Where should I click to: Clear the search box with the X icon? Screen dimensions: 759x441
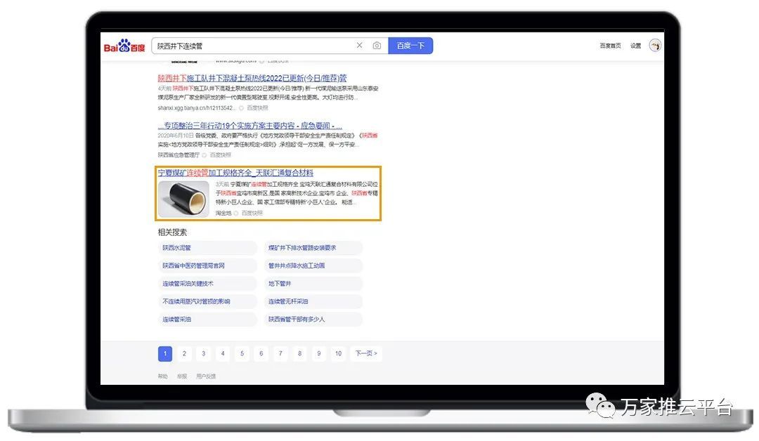coord(359,46)
